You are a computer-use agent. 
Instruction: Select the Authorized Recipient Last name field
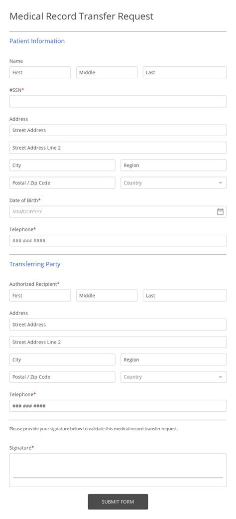click(x=185, y=296)
